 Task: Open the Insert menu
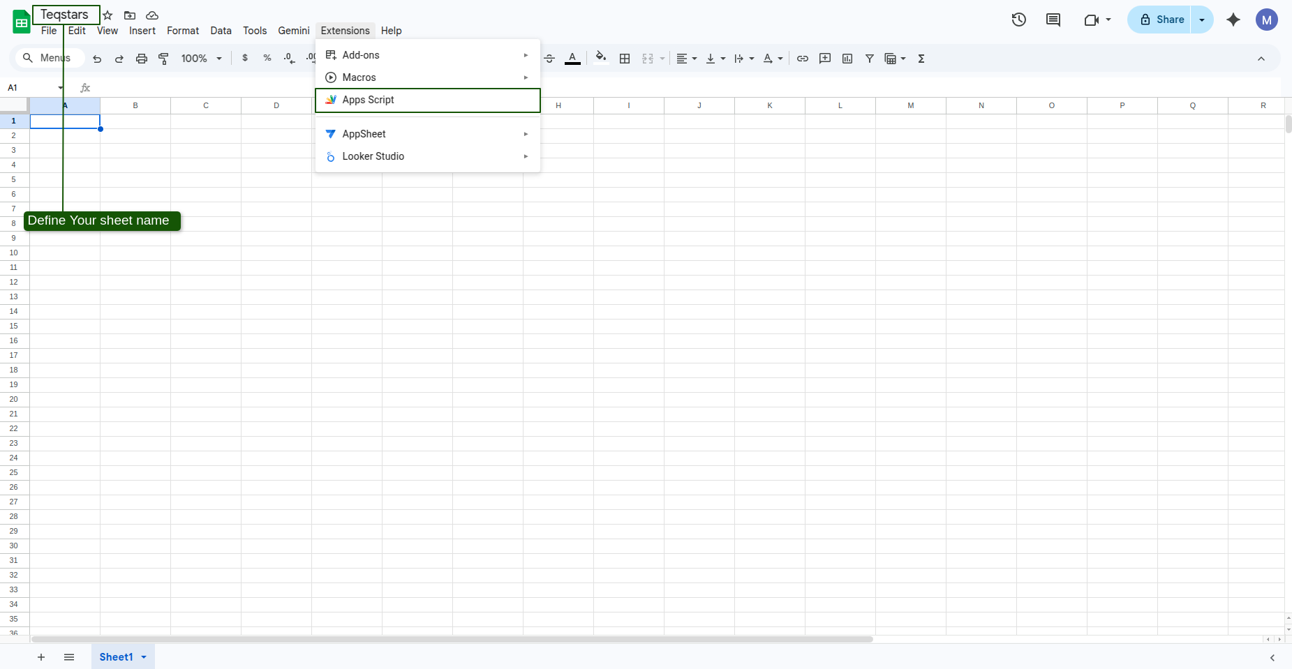142,31
